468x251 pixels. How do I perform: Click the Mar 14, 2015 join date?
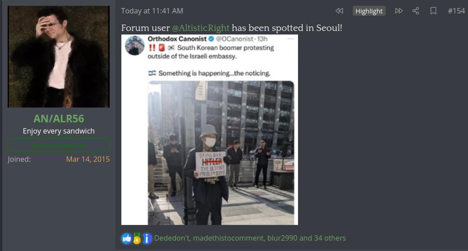(88, 159)
